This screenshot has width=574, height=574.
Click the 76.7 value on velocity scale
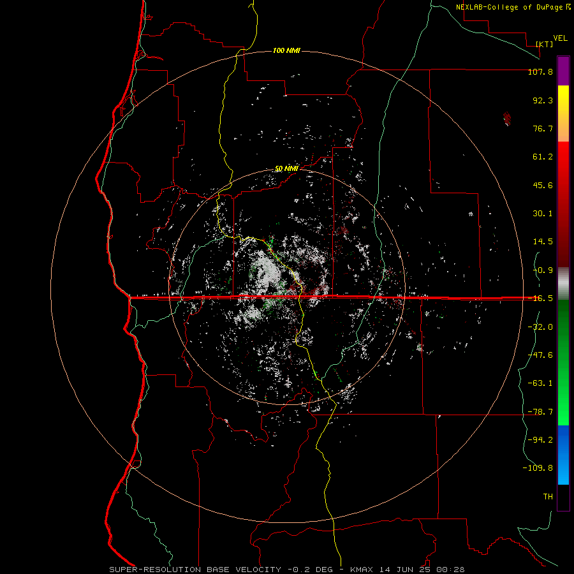(543, 128)
